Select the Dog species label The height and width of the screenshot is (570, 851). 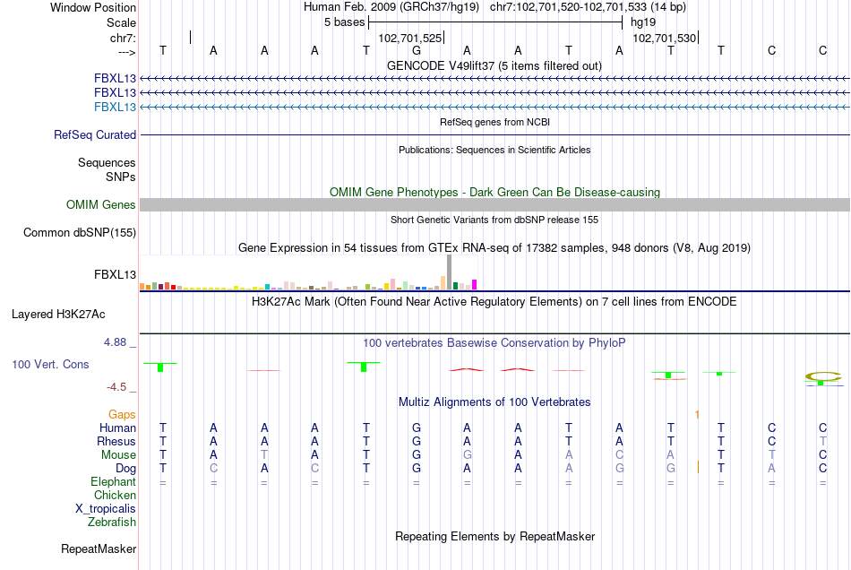(x=125, y=468)
